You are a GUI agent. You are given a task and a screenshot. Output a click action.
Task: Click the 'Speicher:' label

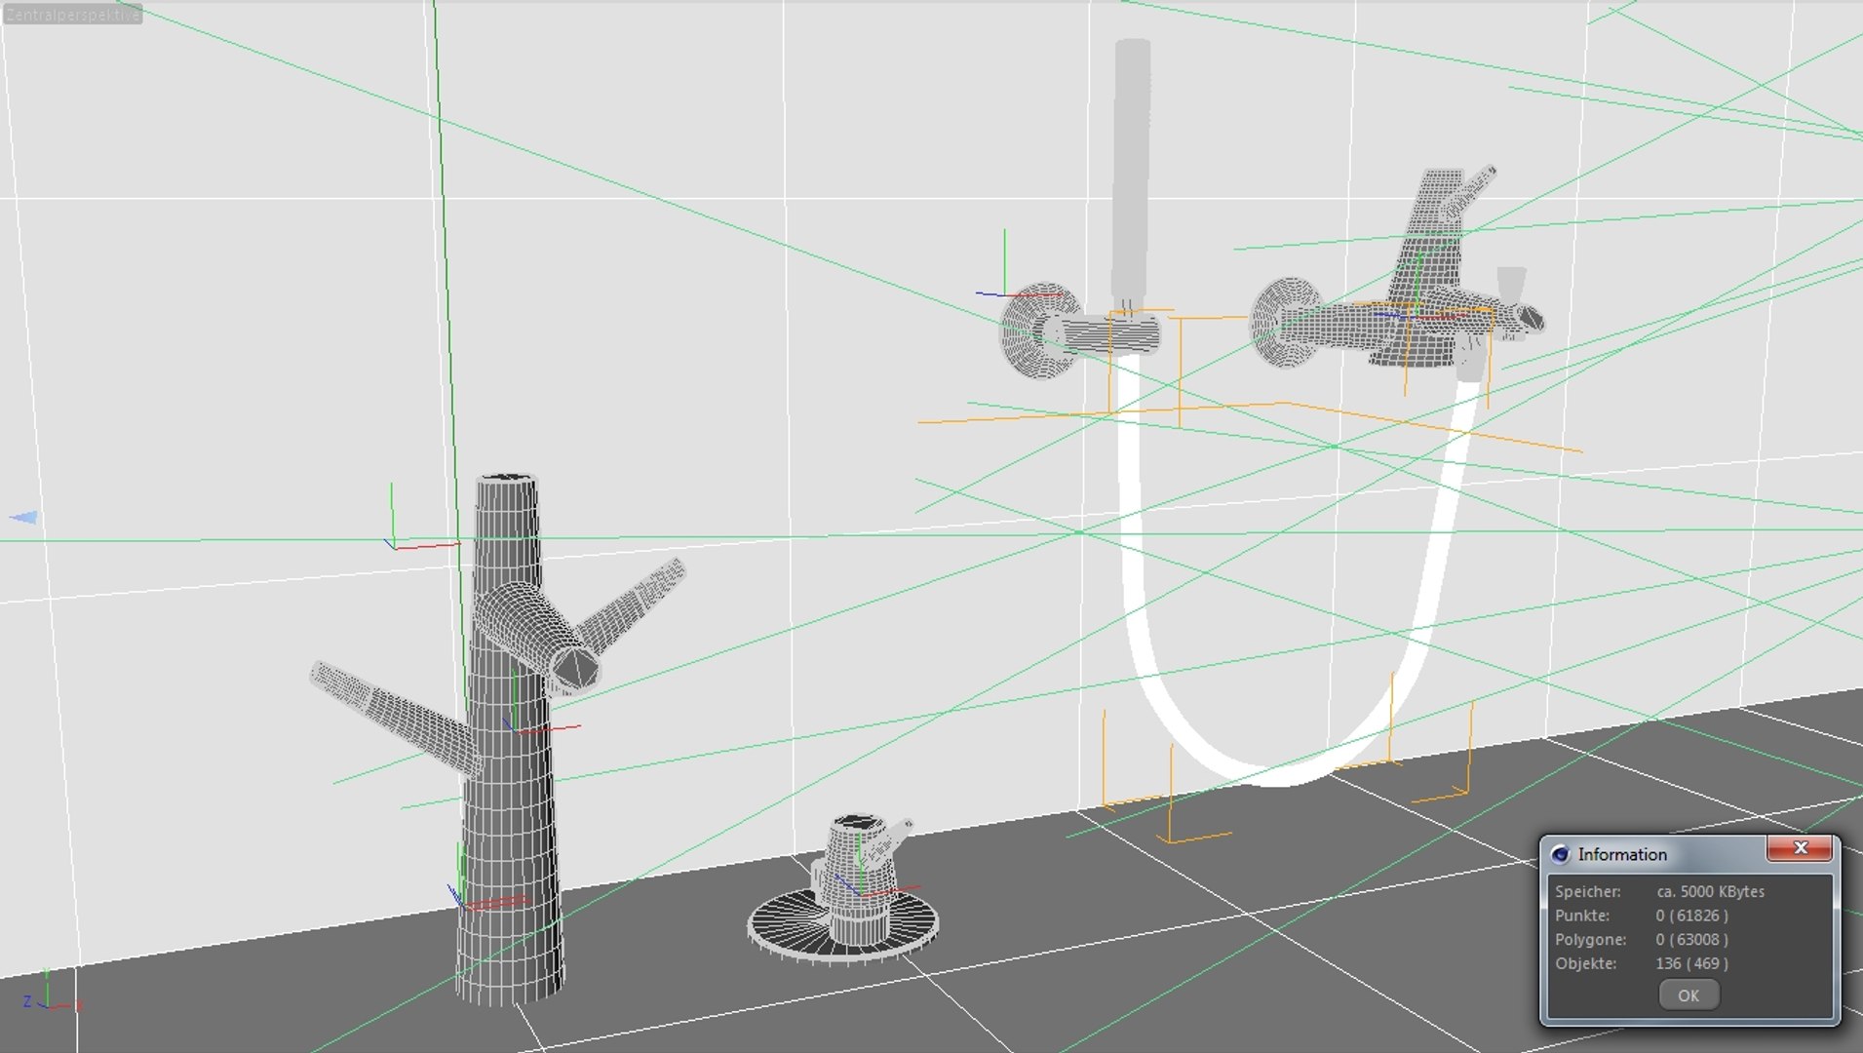pyautogui.click(x=1587, y=891)
